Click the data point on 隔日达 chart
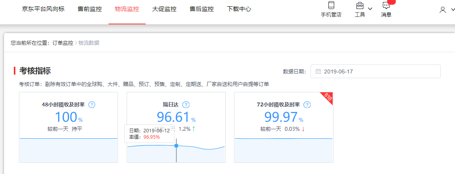 click(x=176, y=146)
